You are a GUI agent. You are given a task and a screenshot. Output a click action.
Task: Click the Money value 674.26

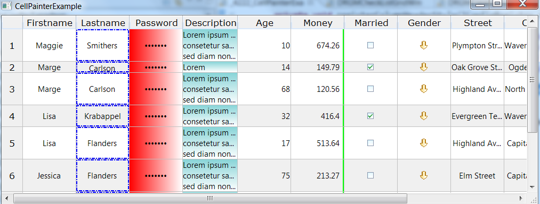point(328,45)
